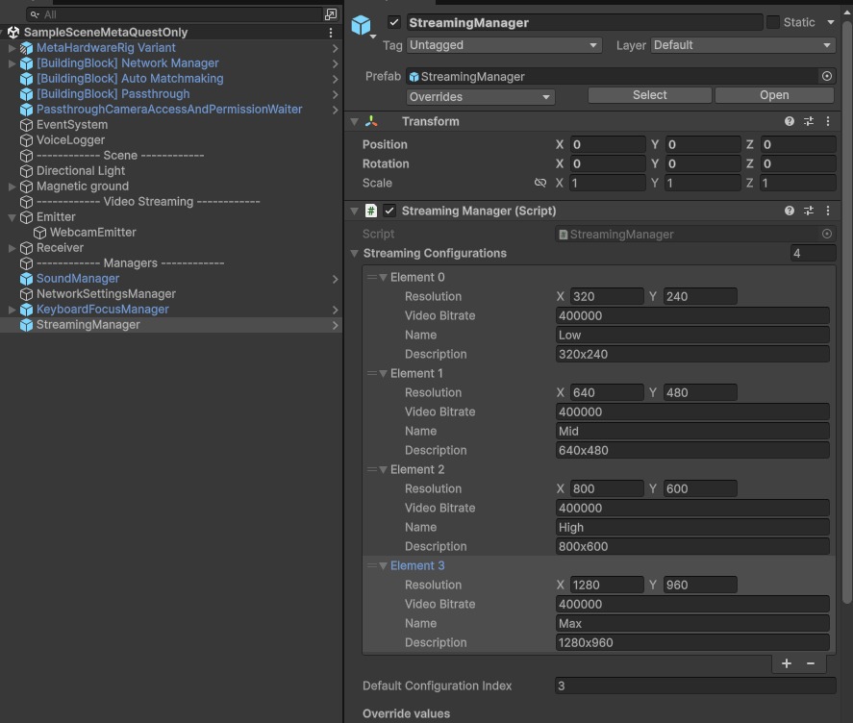The height and width of the screenshot is (723, 853).
Task: Click the Default Configuration Index field
Action: tap(694, 686)
